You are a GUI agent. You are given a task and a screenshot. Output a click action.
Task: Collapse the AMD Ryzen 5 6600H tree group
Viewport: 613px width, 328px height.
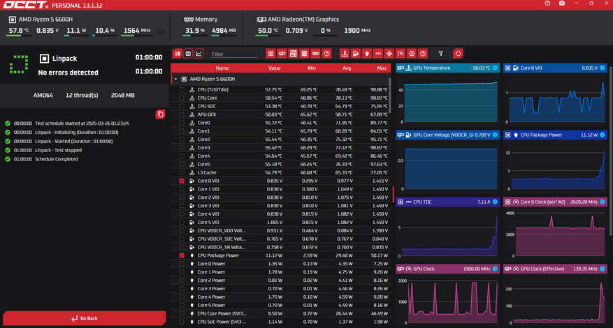[x=175, y=79]
